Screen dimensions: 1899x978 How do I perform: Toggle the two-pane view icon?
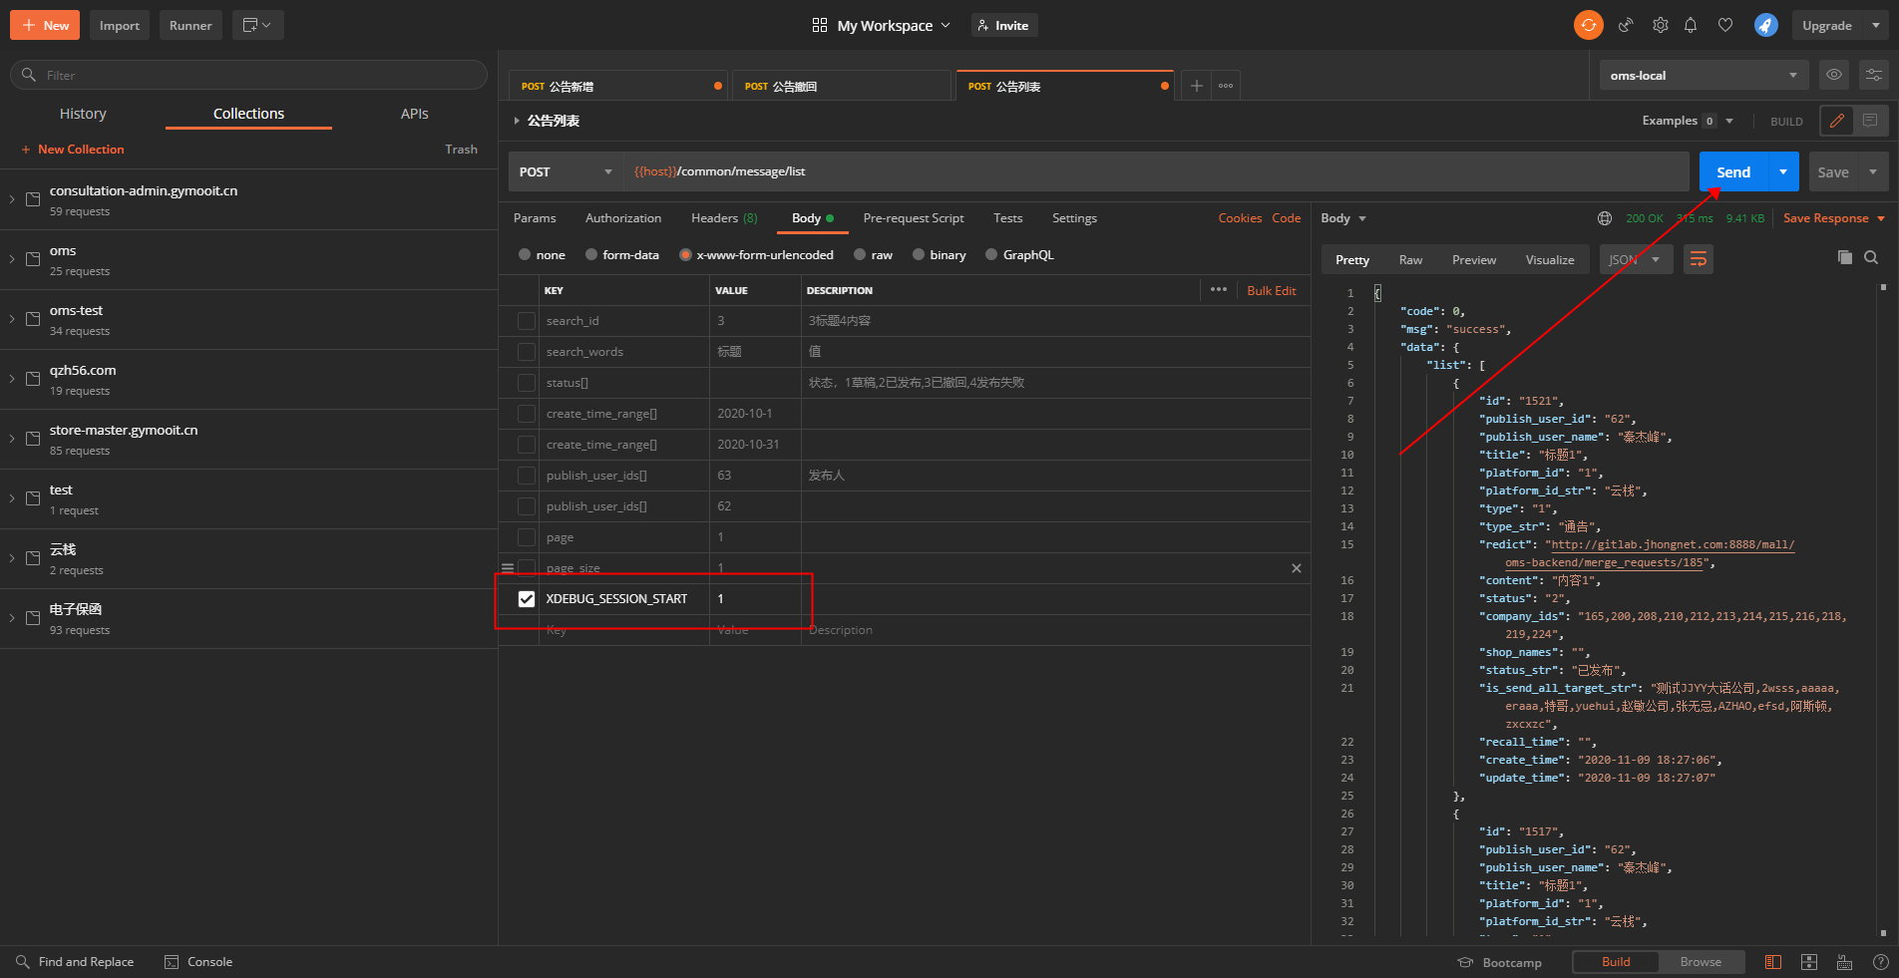[x=1772, y=962]
